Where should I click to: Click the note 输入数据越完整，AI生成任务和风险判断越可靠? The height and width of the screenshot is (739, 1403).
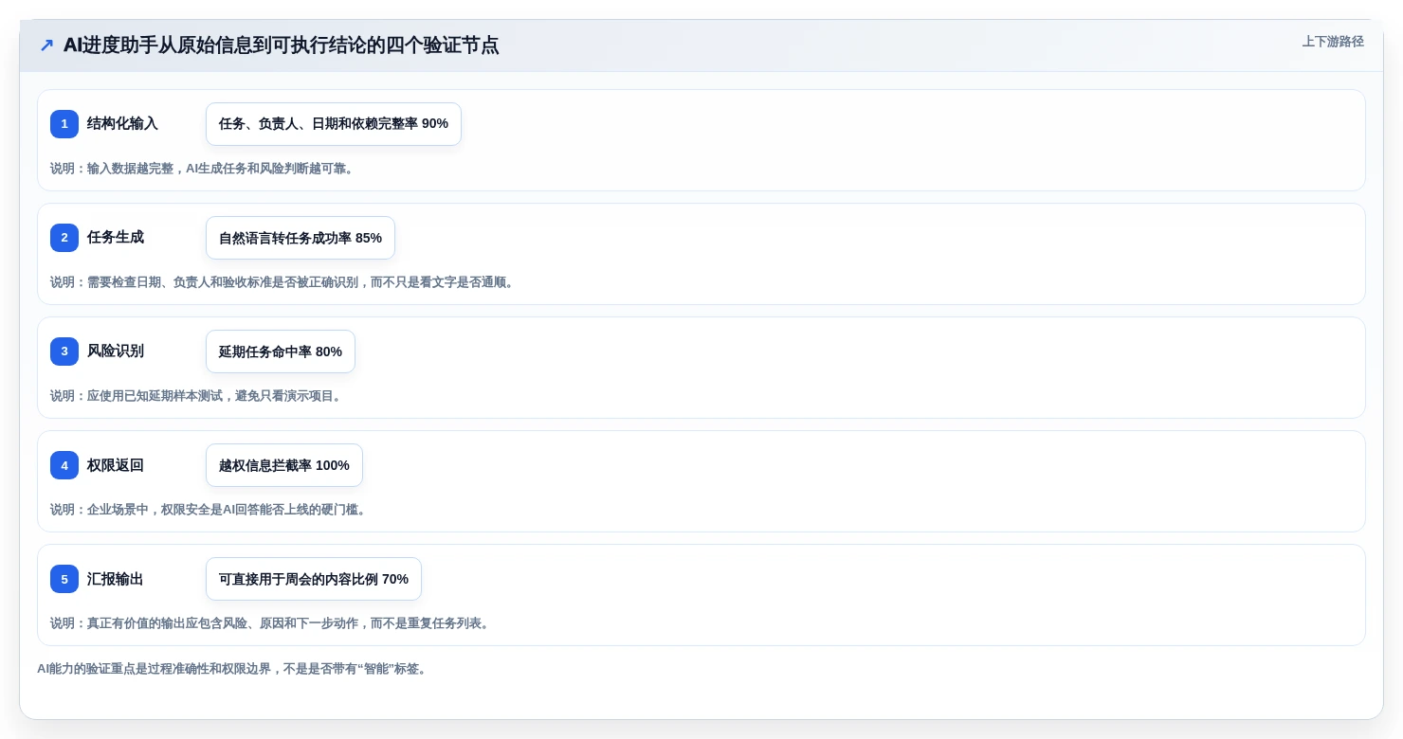pos(204,169)
